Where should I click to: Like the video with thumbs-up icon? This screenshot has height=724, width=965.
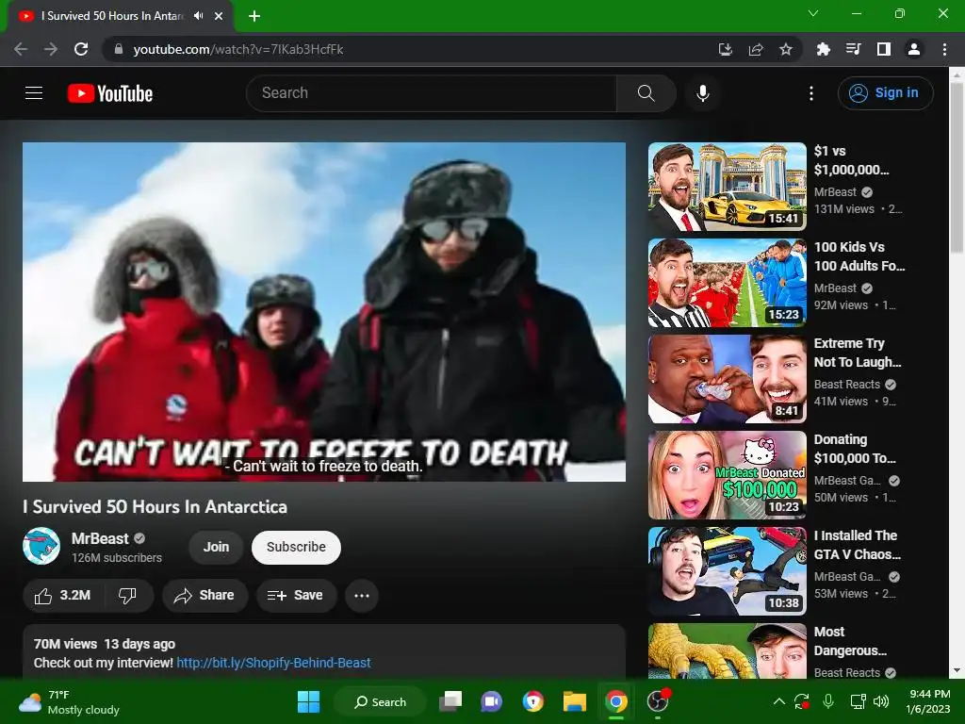tap(63, 596)
